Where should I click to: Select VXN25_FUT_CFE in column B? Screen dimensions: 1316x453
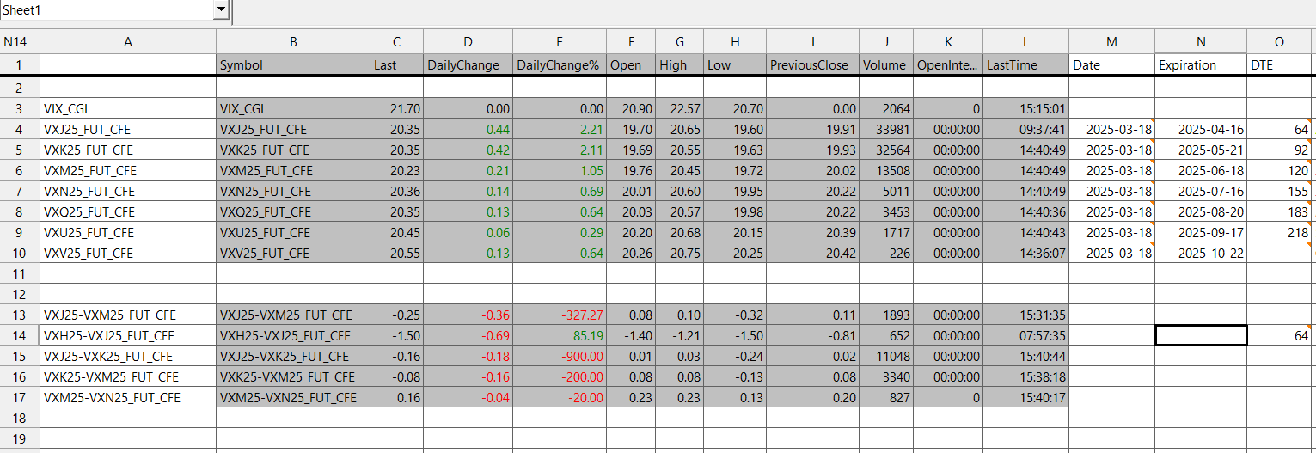pos(293,192)
